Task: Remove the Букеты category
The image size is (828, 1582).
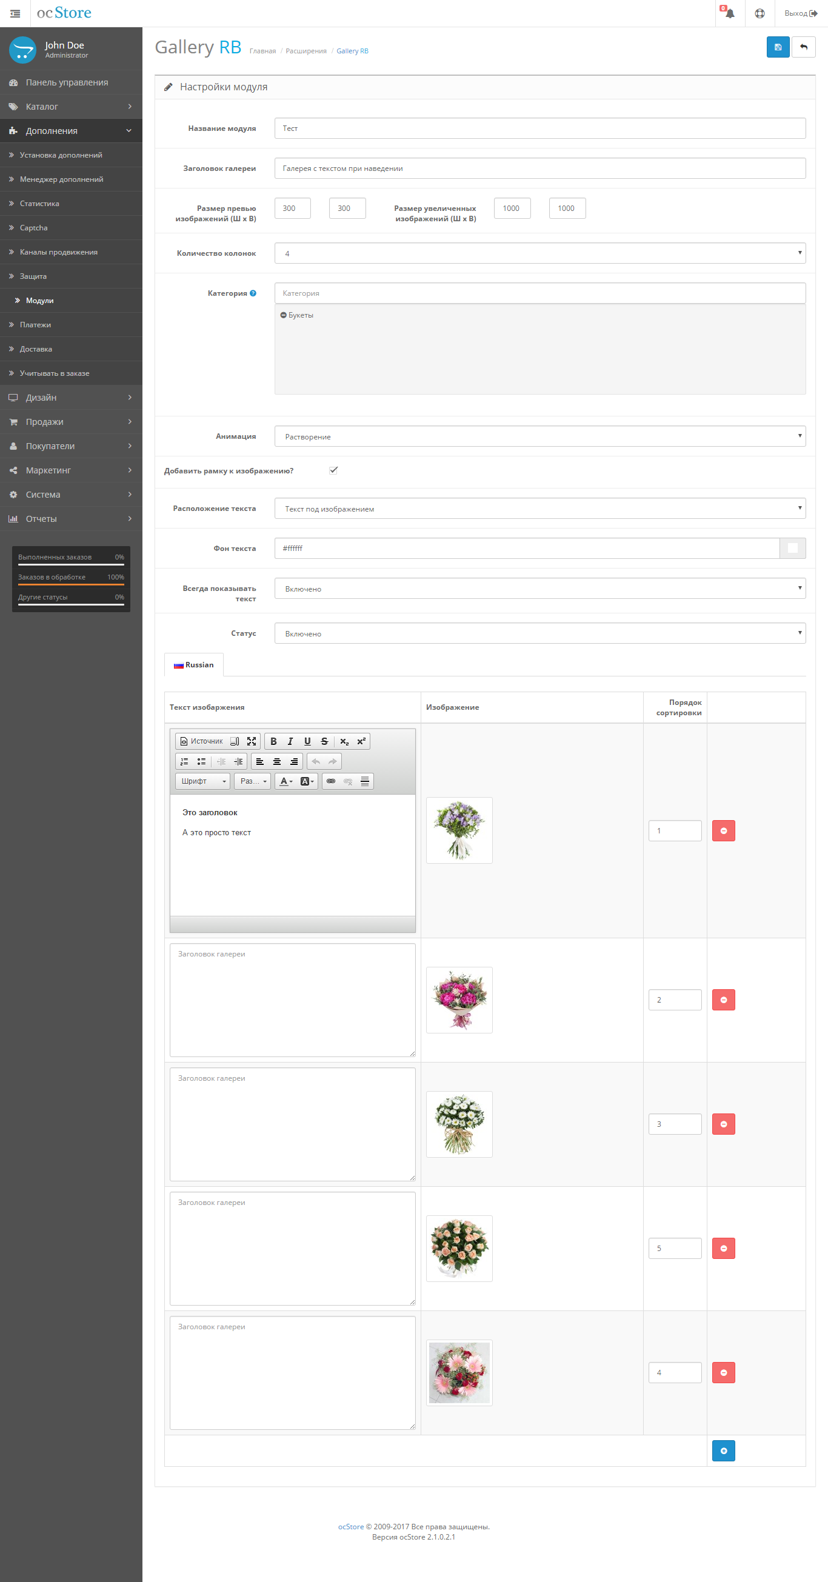Action: [x=283, y=315]
